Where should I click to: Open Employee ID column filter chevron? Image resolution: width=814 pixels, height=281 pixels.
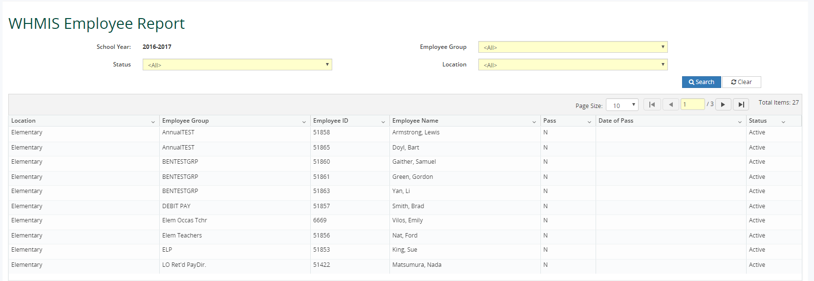coord(383,122)
